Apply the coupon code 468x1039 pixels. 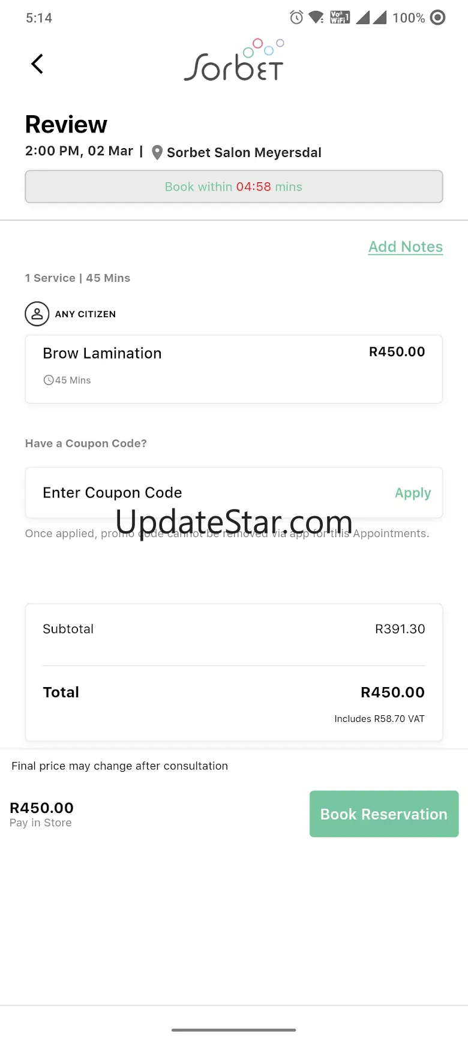413,493
